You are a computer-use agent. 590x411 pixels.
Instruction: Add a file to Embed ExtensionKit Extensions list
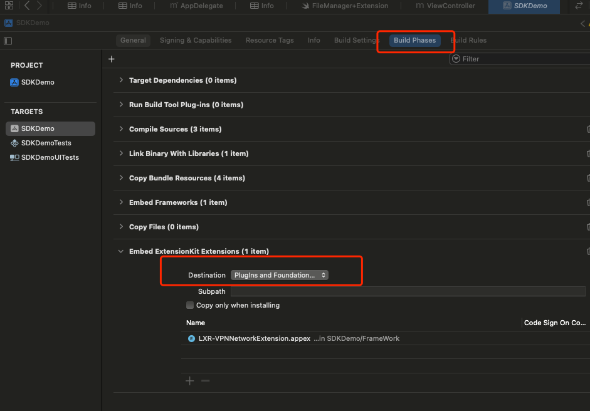pyautogui.click(x=189, y=381)
